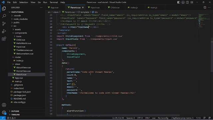The width and height of the screenshot is (213, 120).
Task: Open Explorer views and more actions ellipsis
Action: [41, 7]
